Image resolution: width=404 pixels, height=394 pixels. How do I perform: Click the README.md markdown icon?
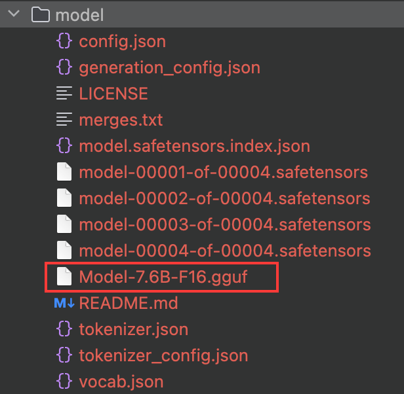[x=64, y=303]
